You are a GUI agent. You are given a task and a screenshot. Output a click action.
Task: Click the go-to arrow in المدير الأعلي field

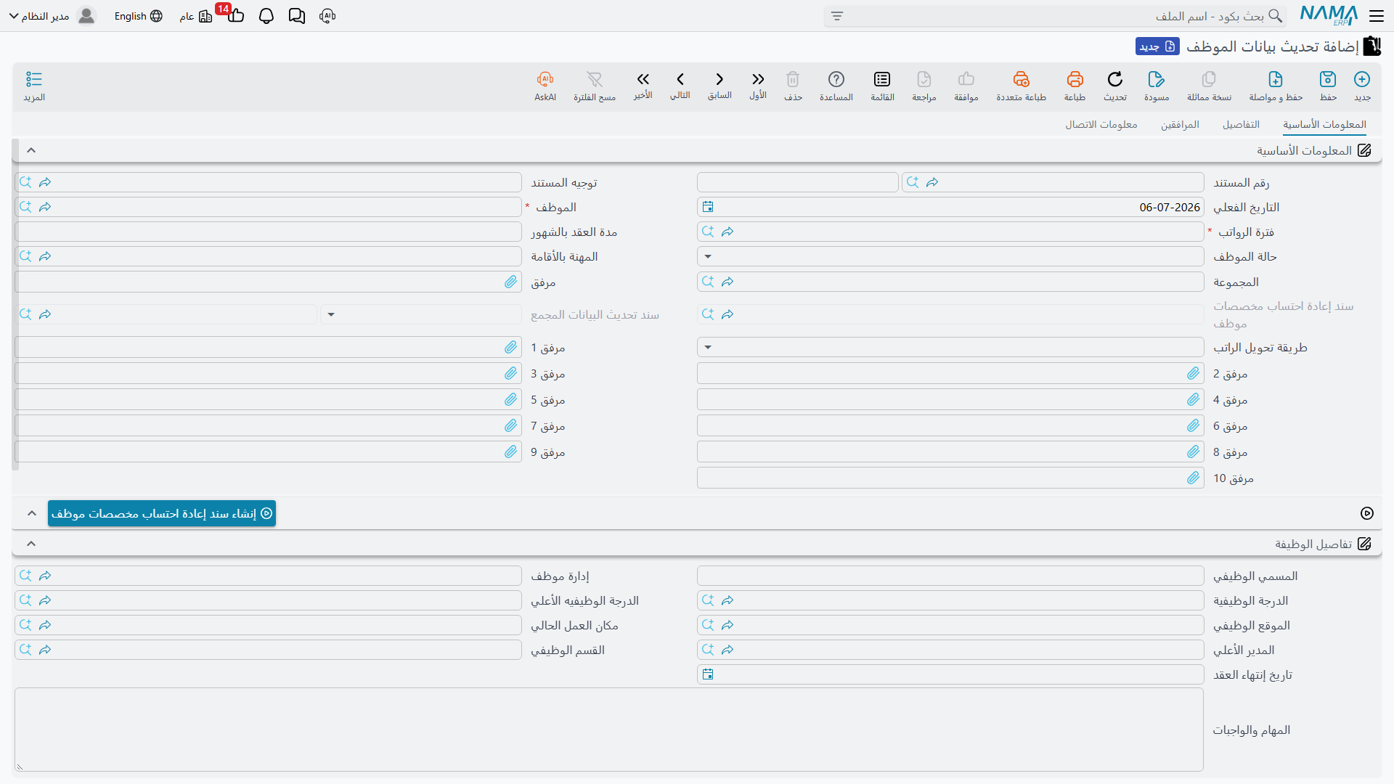tap(727, 650)
